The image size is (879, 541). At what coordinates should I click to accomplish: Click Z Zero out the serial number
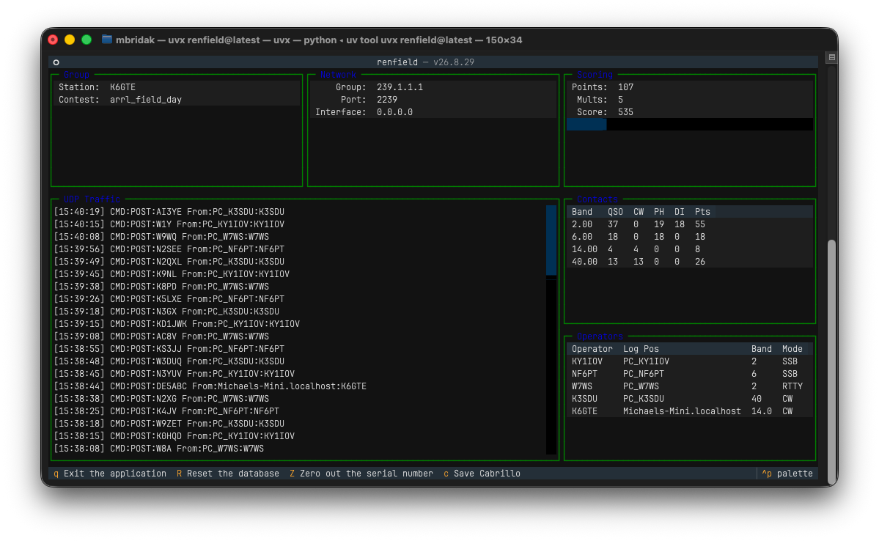(361, 473)
